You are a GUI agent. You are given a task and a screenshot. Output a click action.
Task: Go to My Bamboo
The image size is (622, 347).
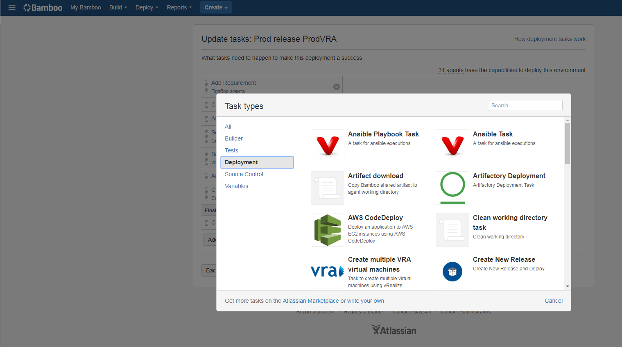(x=86, y=7)
